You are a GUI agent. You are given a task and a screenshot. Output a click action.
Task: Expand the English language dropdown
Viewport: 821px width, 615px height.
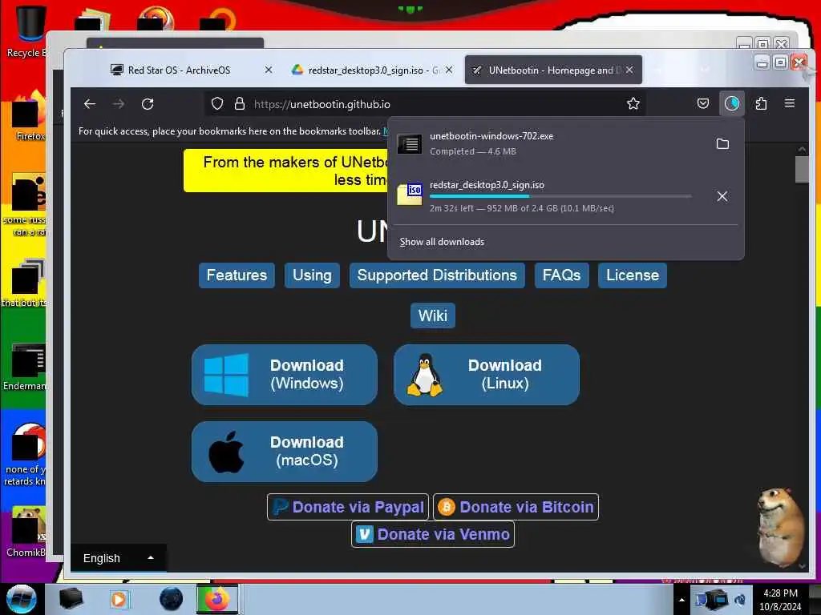[x=119, y=558]
